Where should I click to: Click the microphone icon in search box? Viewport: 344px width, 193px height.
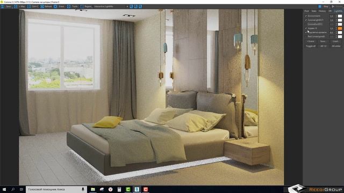point(83,189)
